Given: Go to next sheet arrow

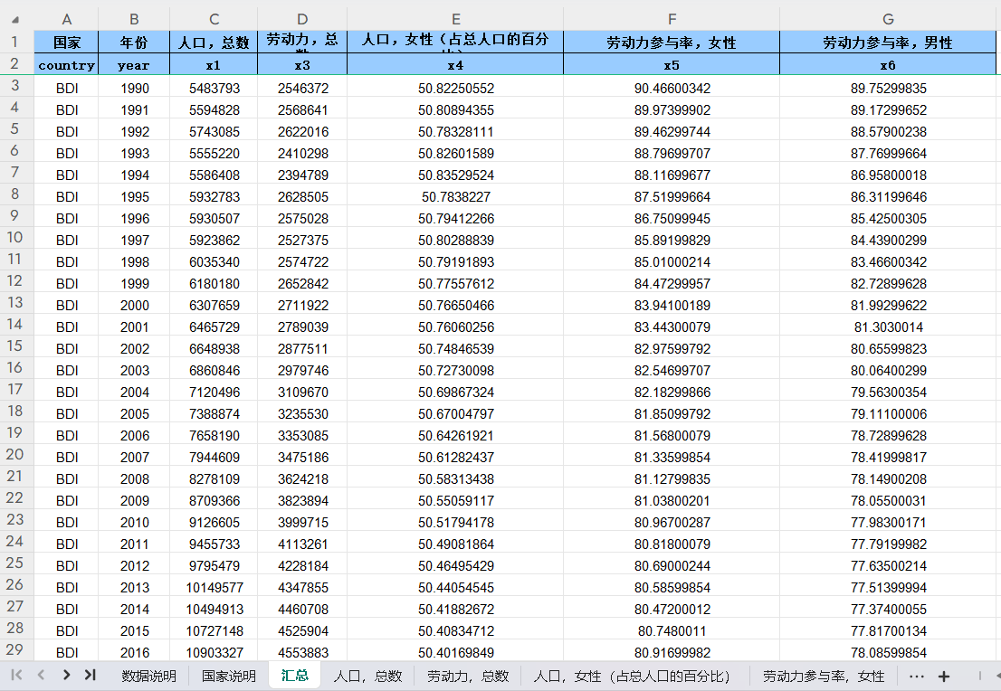Looking at the screenshot, I should point(66,675).
